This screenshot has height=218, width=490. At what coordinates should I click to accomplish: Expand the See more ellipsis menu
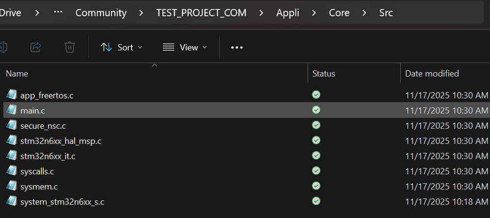237,47
